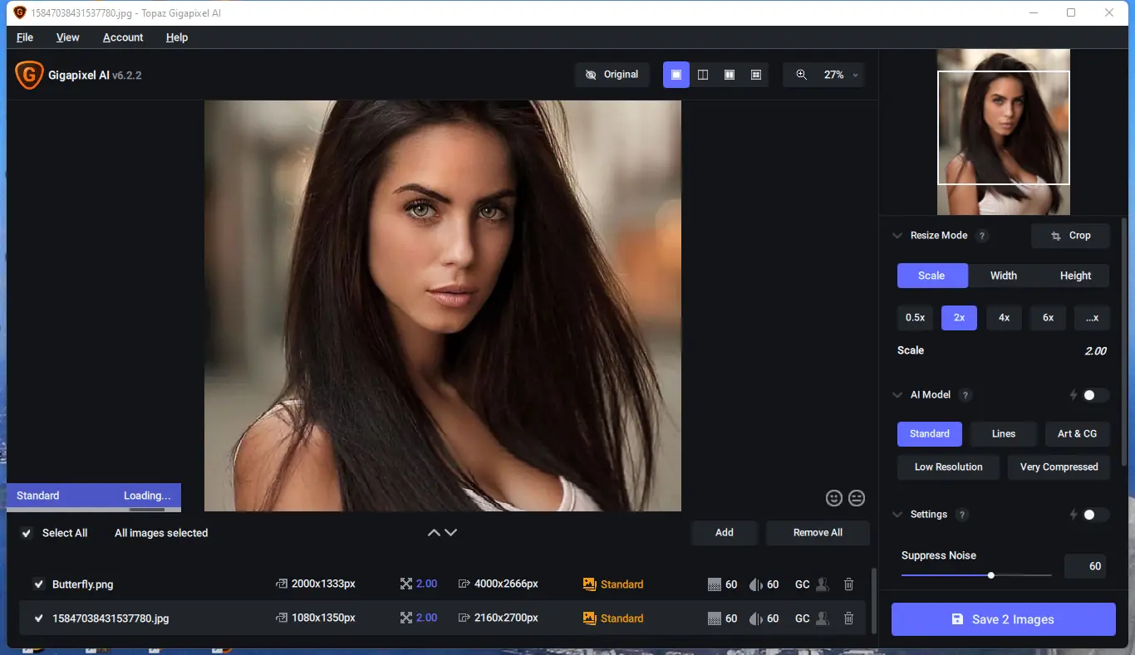The image size is (1135, 655).
Task: Click the Crop button
Action: coord(1071,236)
